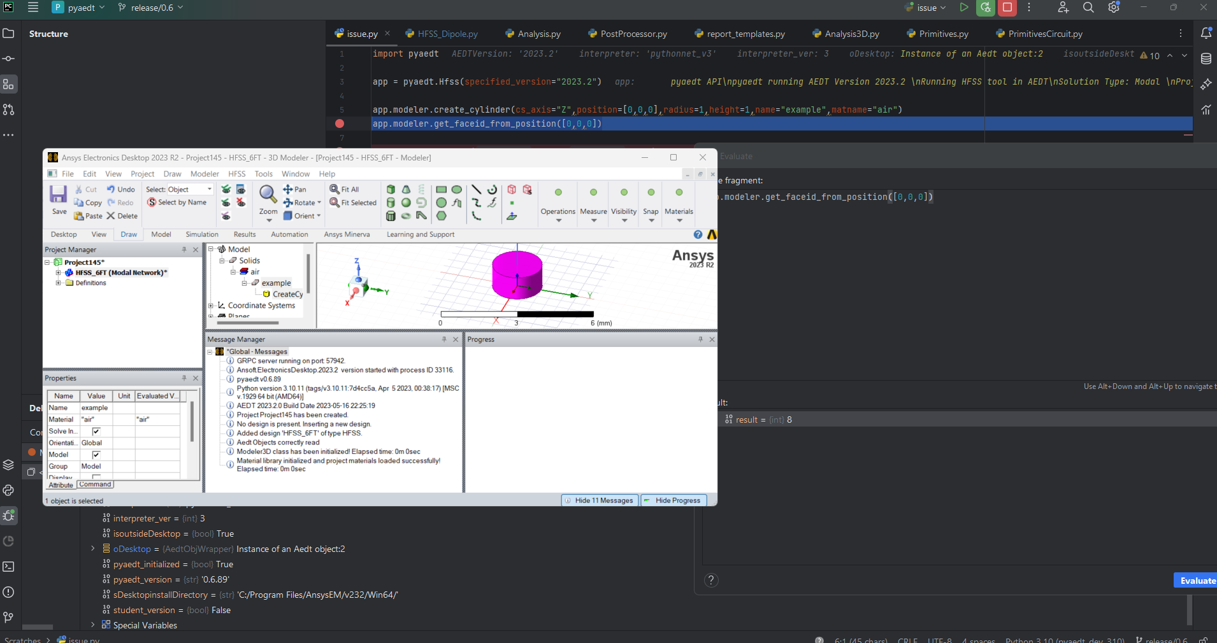This screenshot has height=643, width=1217.
Task: Open the Zoom tool in Ansys
Action: [x=266, y=195]
